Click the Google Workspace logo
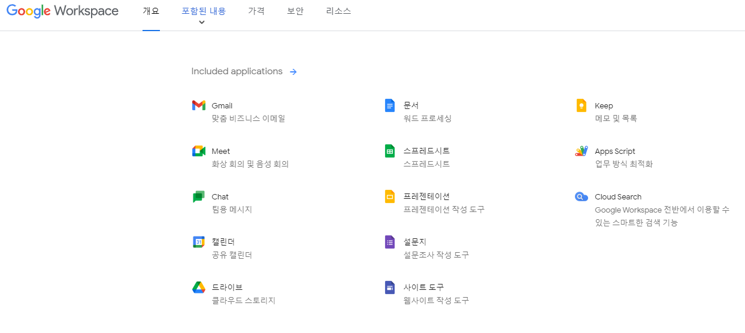Viewport: 745px width, 333px height. 62,11
